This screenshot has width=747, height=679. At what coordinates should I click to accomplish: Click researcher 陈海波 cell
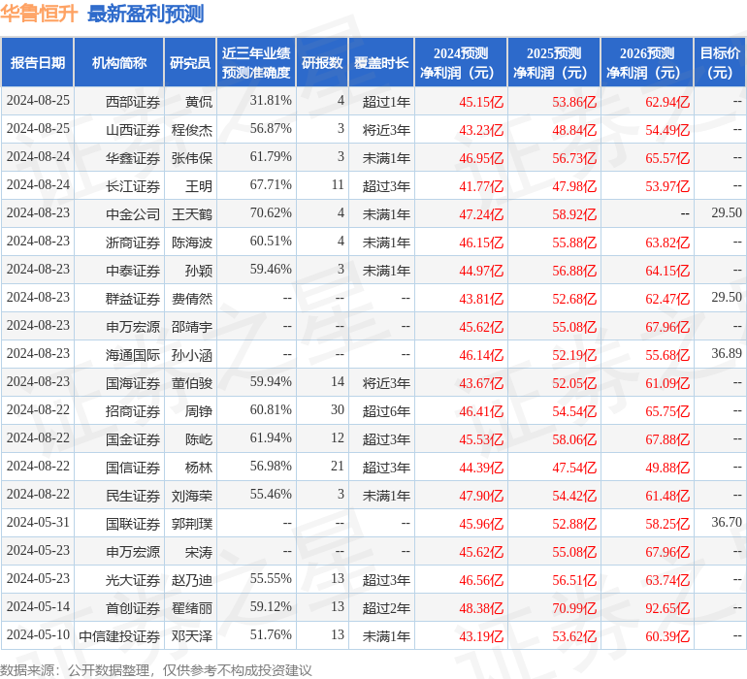pyautogui.click(x=192, y=242)
